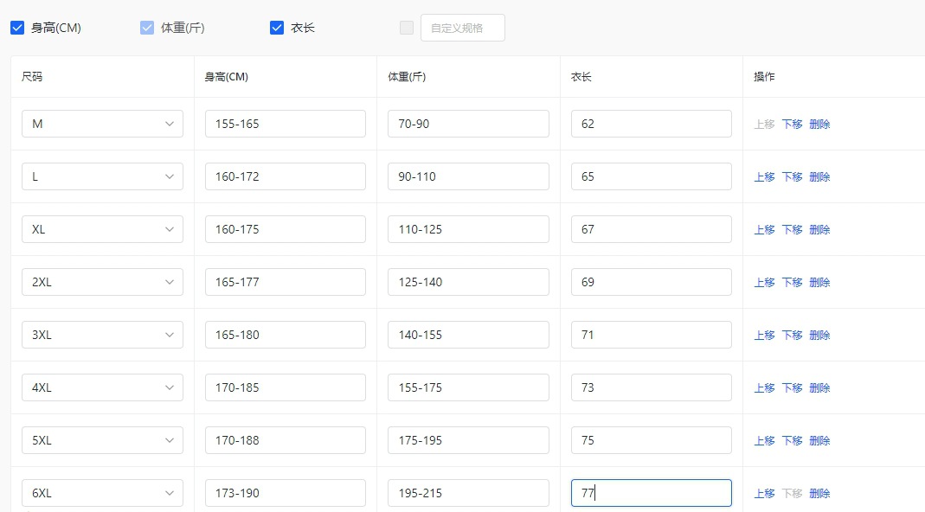Click the weight field showing 195-215

point(468,493)
